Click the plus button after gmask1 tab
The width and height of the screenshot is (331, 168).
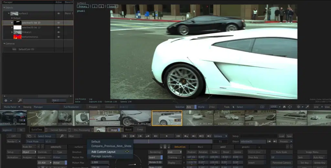(259, 147)
